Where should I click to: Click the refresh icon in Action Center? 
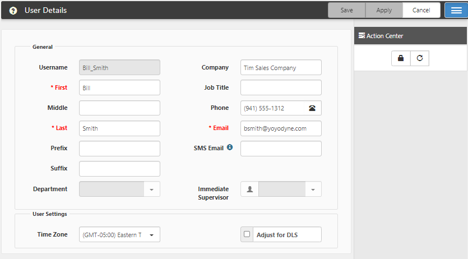click(419, 58)
